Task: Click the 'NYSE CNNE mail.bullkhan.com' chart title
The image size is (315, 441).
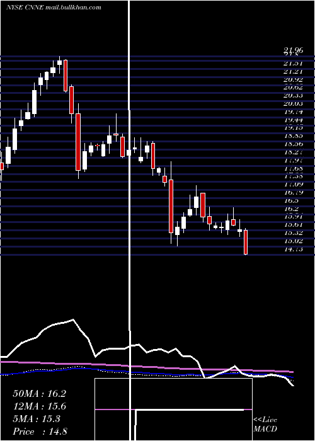Action: (54, 8)
